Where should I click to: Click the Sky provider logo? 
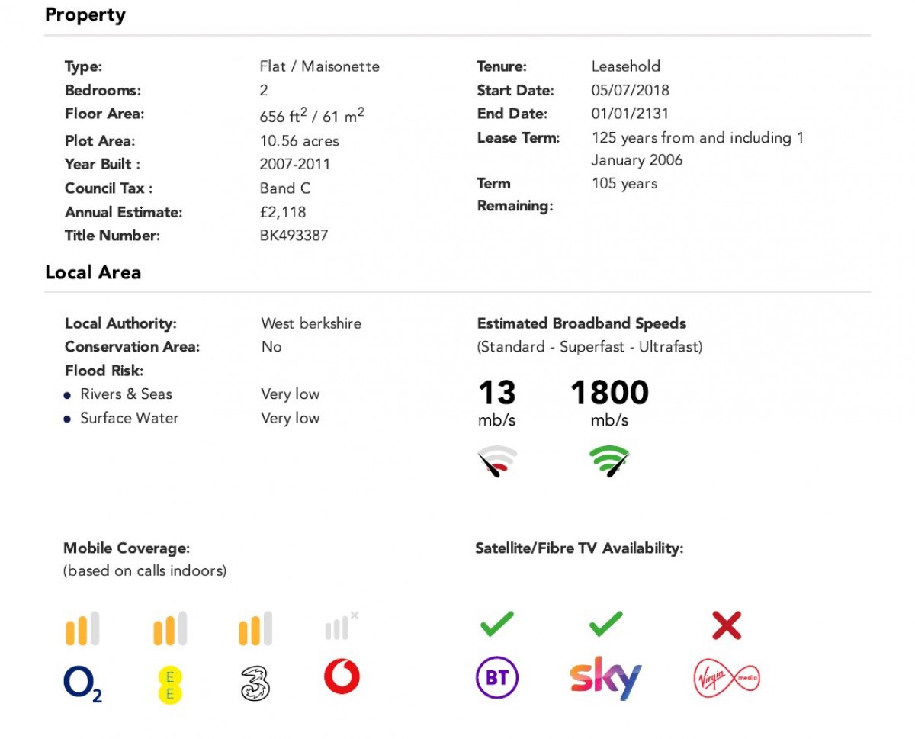(x=605, y=677)
